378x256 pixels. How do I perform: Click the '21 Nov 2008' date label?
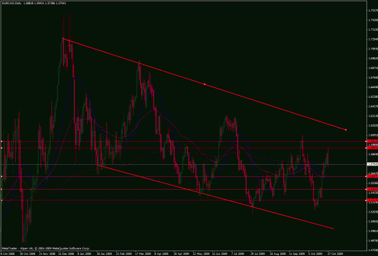(x=47, y=254)
